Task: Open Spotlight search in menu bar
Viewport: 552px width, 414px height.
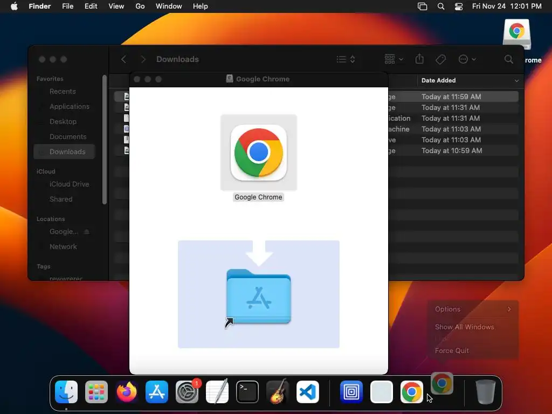Action: [x=441, y=6]
